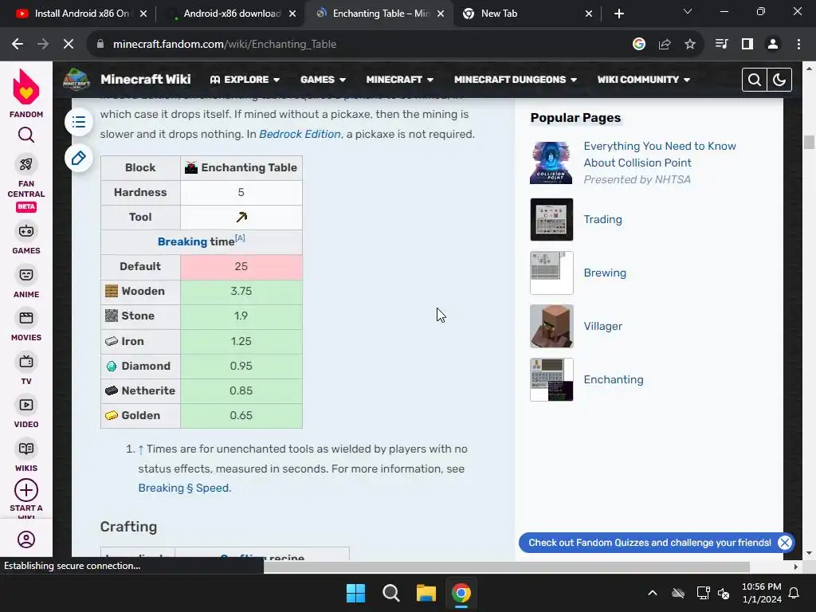Click the Minecraft Wiki logo image
Image resolution: width=816 pixels, height=612 pixels.
[x=76, y=80]
